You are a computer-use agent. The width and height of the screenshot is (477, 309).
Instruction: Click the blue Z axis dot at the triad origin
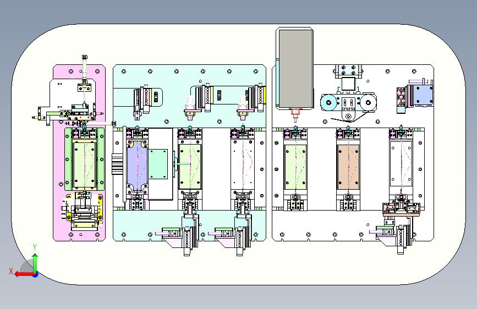tap(36, 274)
